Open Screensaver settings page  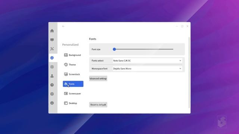[x=73, y=93]
